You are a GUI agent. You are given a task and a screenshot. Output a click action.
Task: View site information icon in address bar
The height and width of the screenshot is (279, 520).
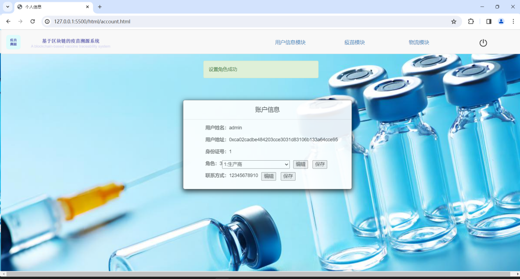pyautogui.click(x=47, y=21)
